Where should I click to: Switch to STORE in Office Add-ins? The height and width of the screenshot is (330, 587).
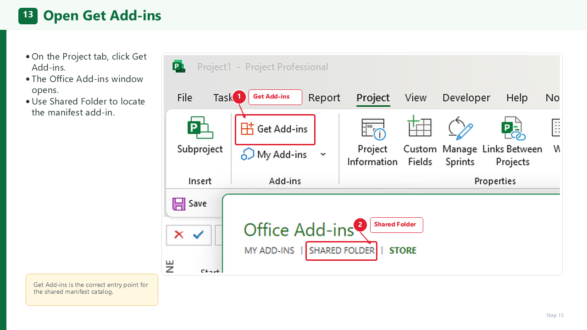click(403, 251)
